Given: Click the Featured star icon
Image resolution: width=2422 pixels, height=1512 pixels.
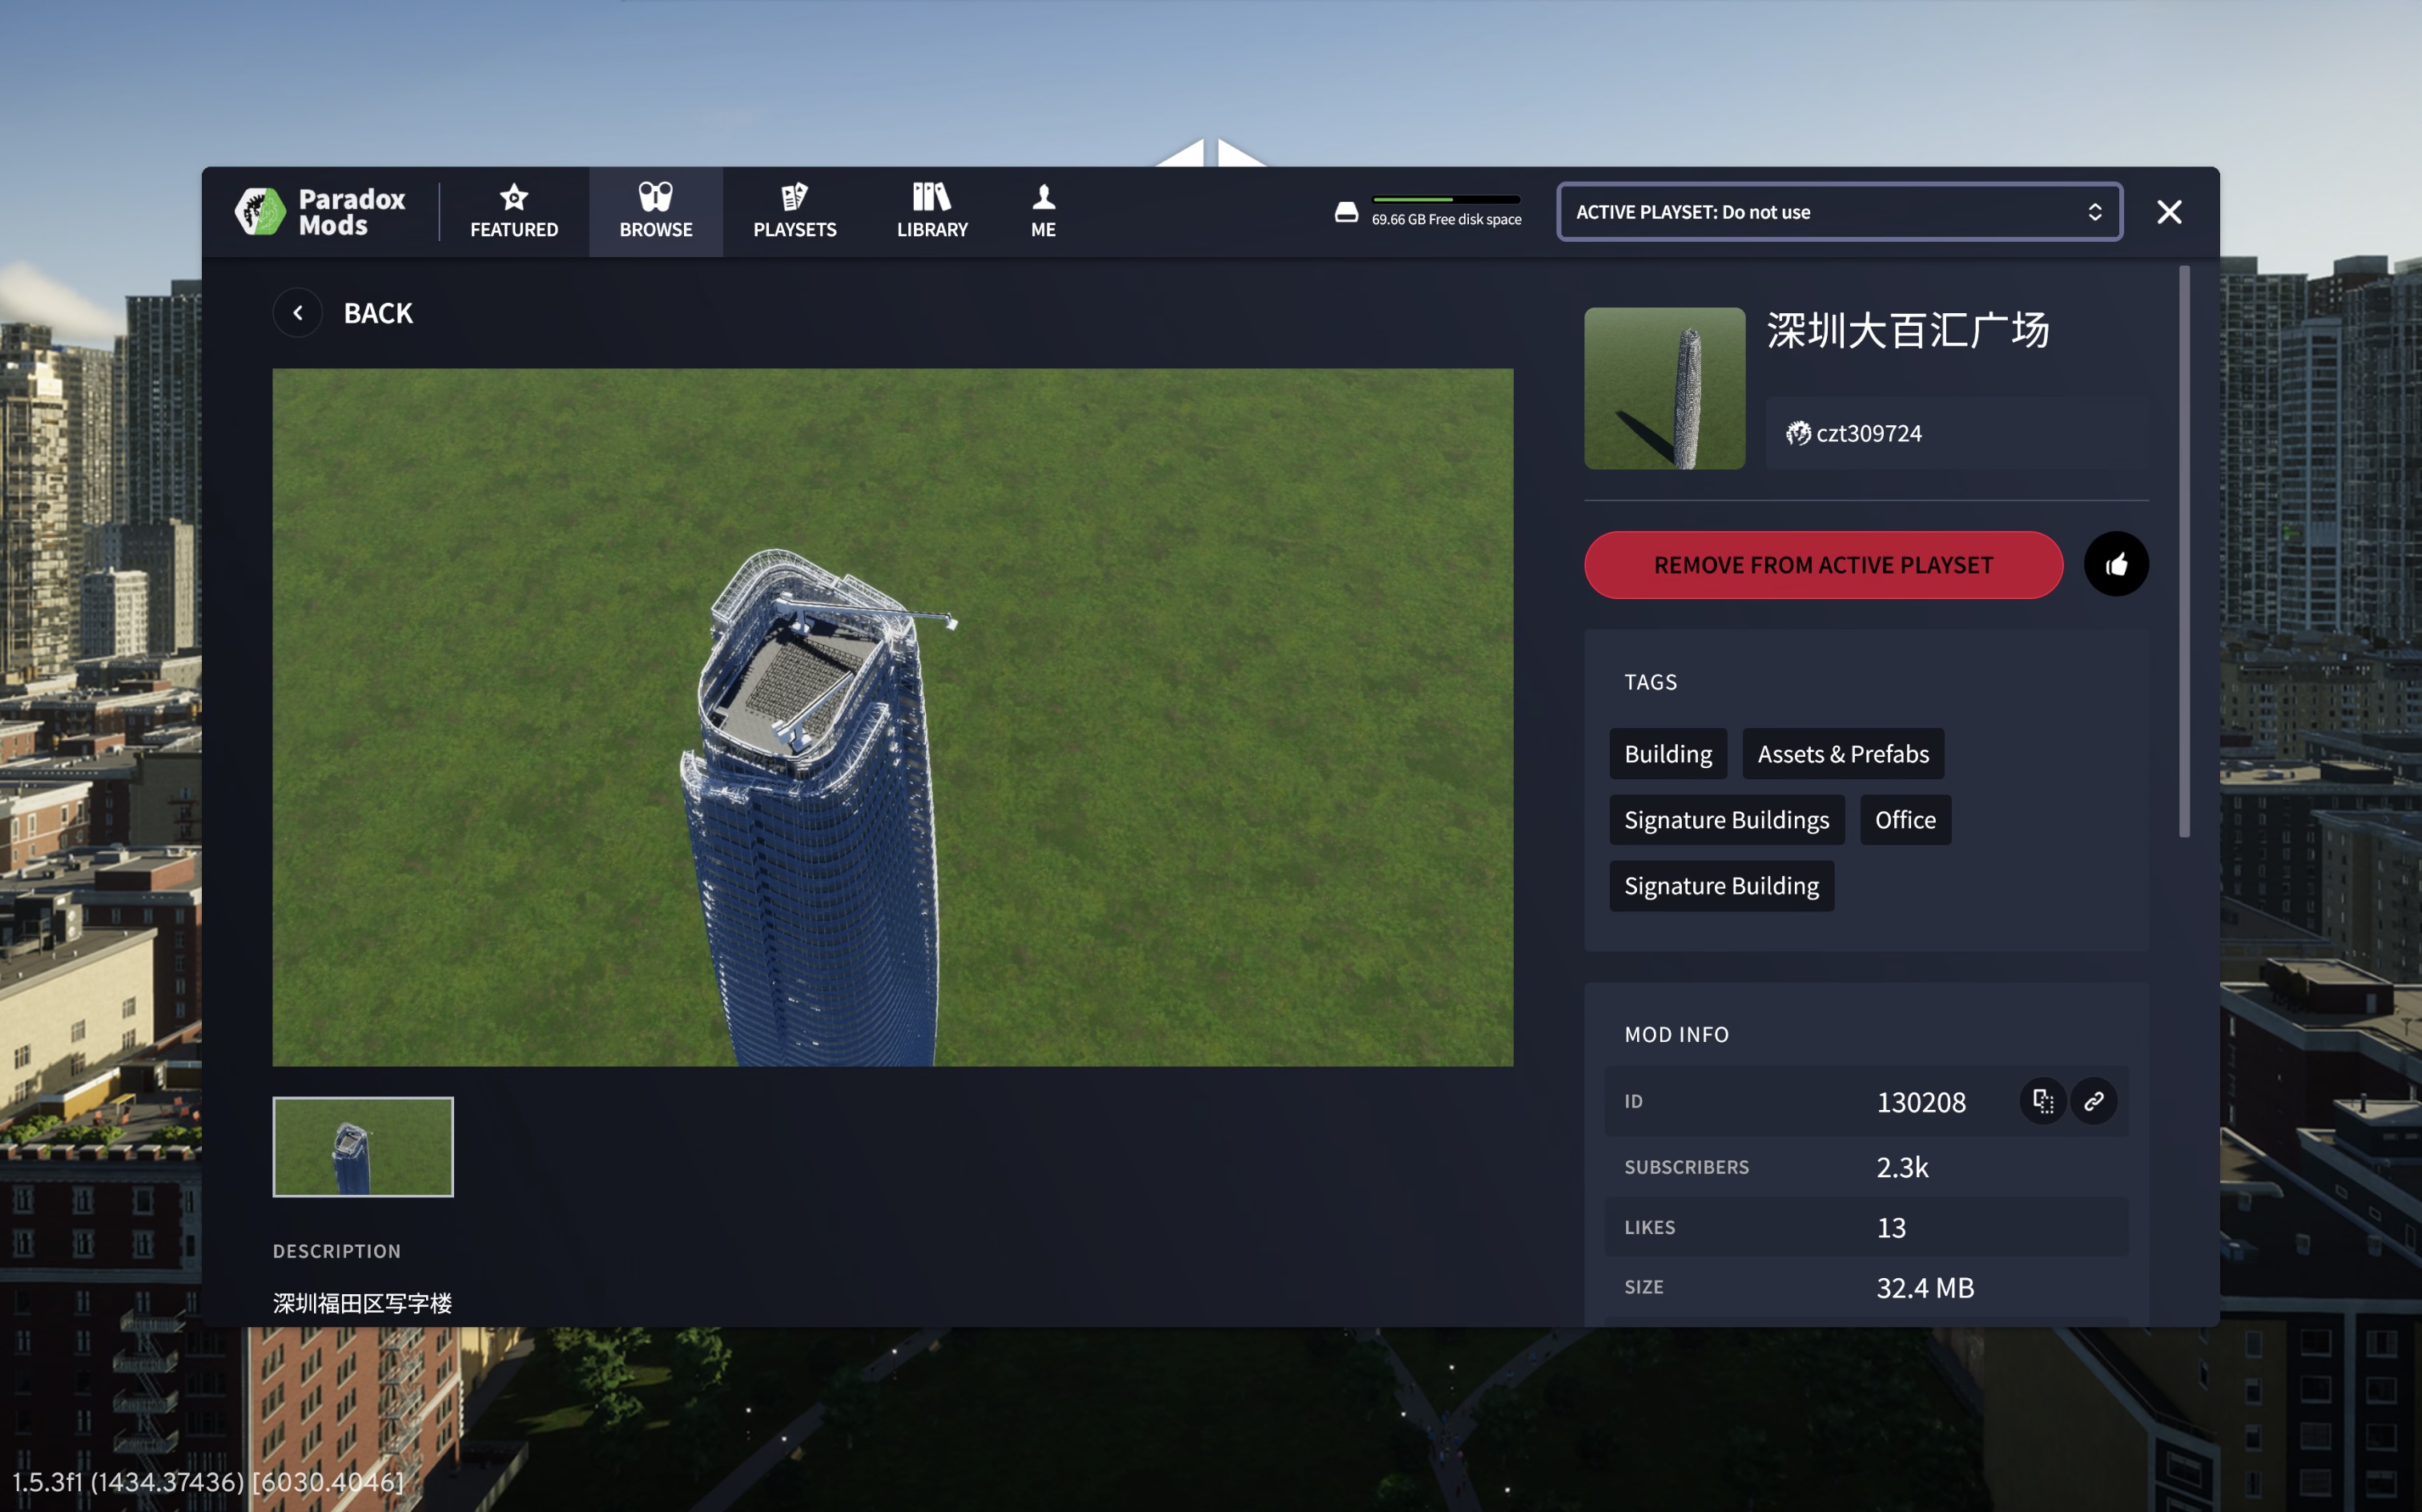Looking at the screenshot, I should (x=514, y=196).
